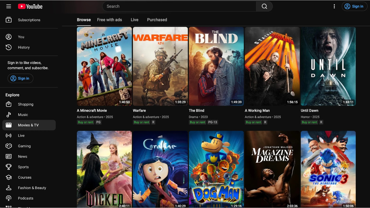Open the Purchased tab
The width and height of the screenshot is (370, 208).
pos(157,20)
